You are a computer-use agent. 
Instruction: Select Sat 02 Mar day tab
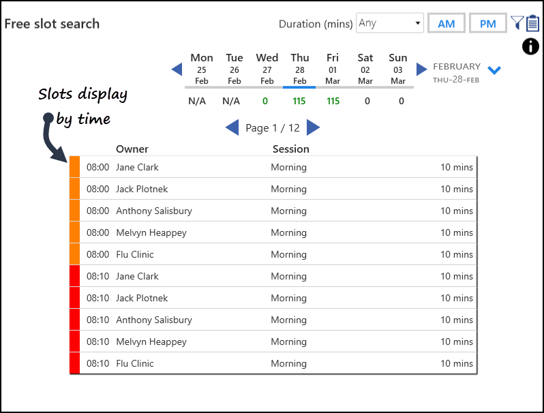365,69
